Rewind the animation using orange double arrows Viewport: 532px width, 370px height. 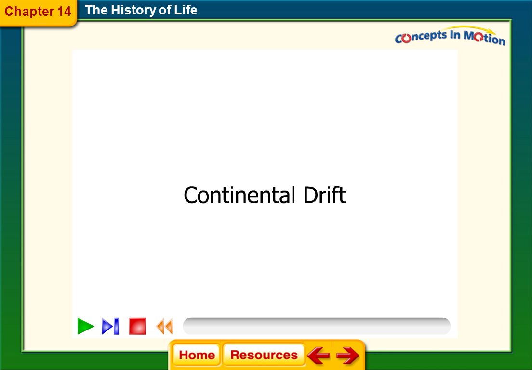pos(164,326)
